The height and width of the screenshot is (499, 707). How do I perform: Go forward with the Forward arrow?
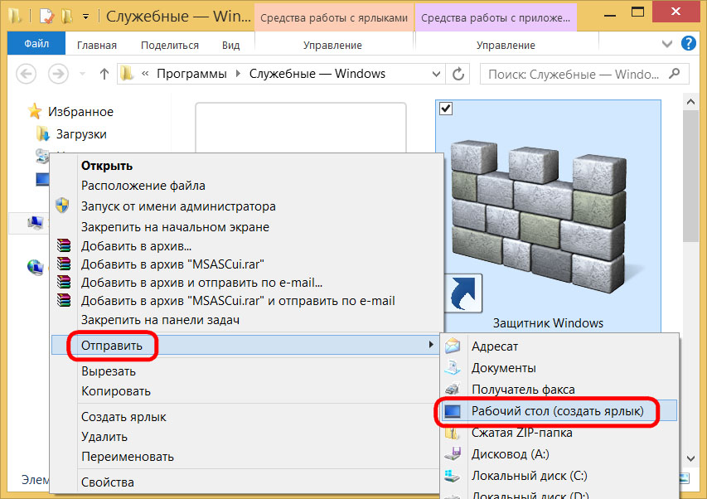tap(59, 74)
